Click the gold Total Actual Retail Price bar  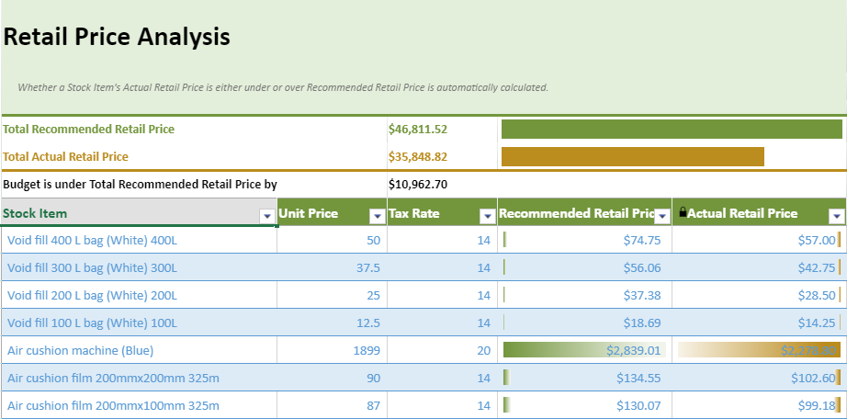pyautogui.click(x=632, y=157)
